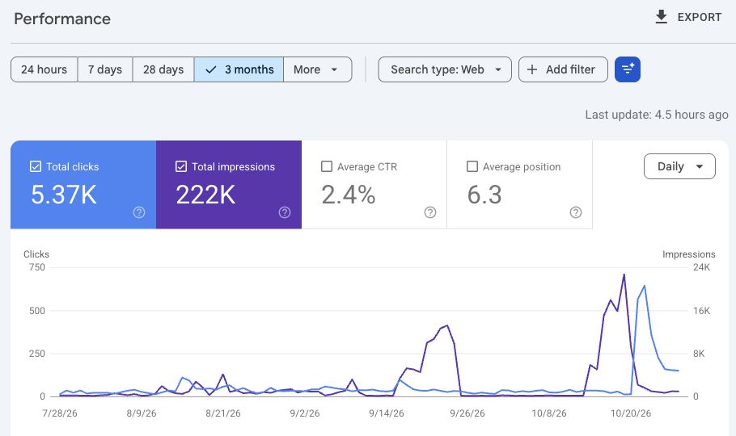Click the 10/8/26 date label on chart axis
736x436 pixels.
[549, 413]
